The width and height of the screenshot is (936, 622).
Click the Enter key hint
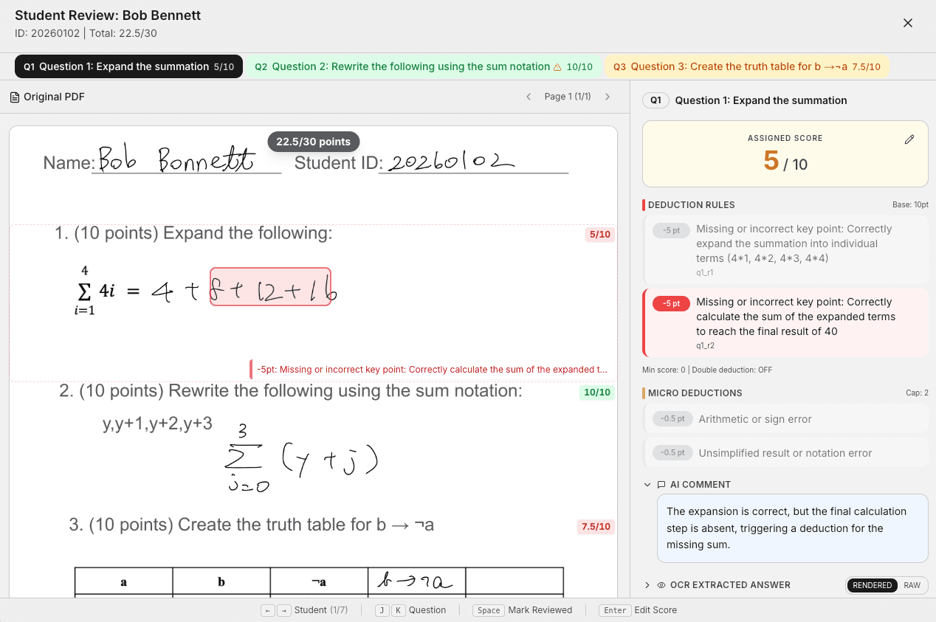615,610
